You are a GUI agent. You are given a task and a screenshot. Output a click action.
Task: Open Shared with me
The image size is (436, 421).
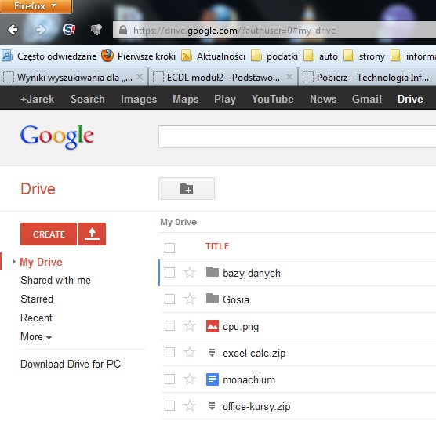56,280
